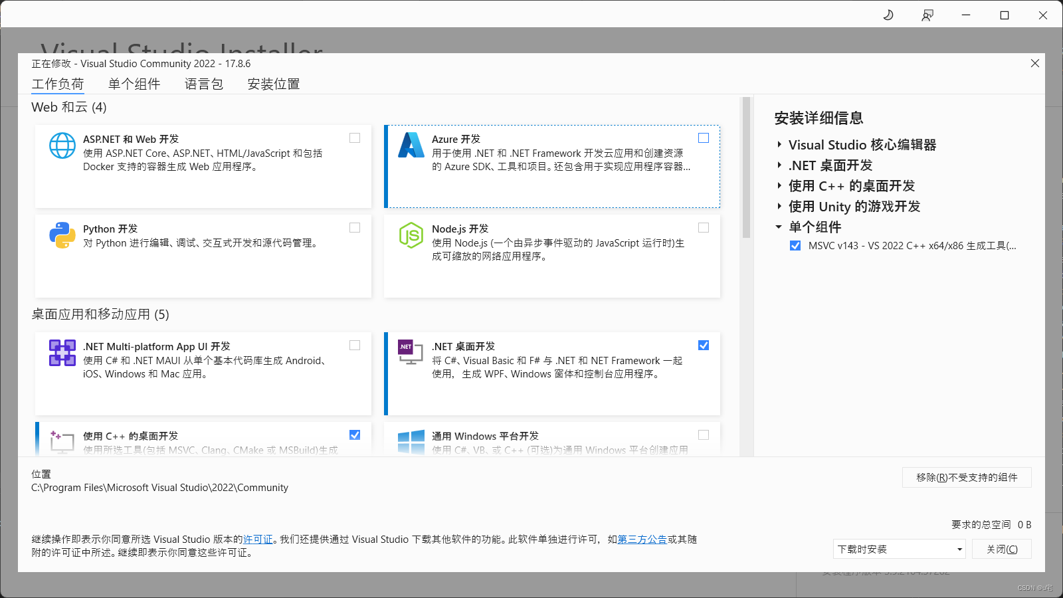Expand the .NET desktop development details
Image resolution: width=1063 pixels, height=598 pixels.
pyautogui.click(x=779, y=165)
